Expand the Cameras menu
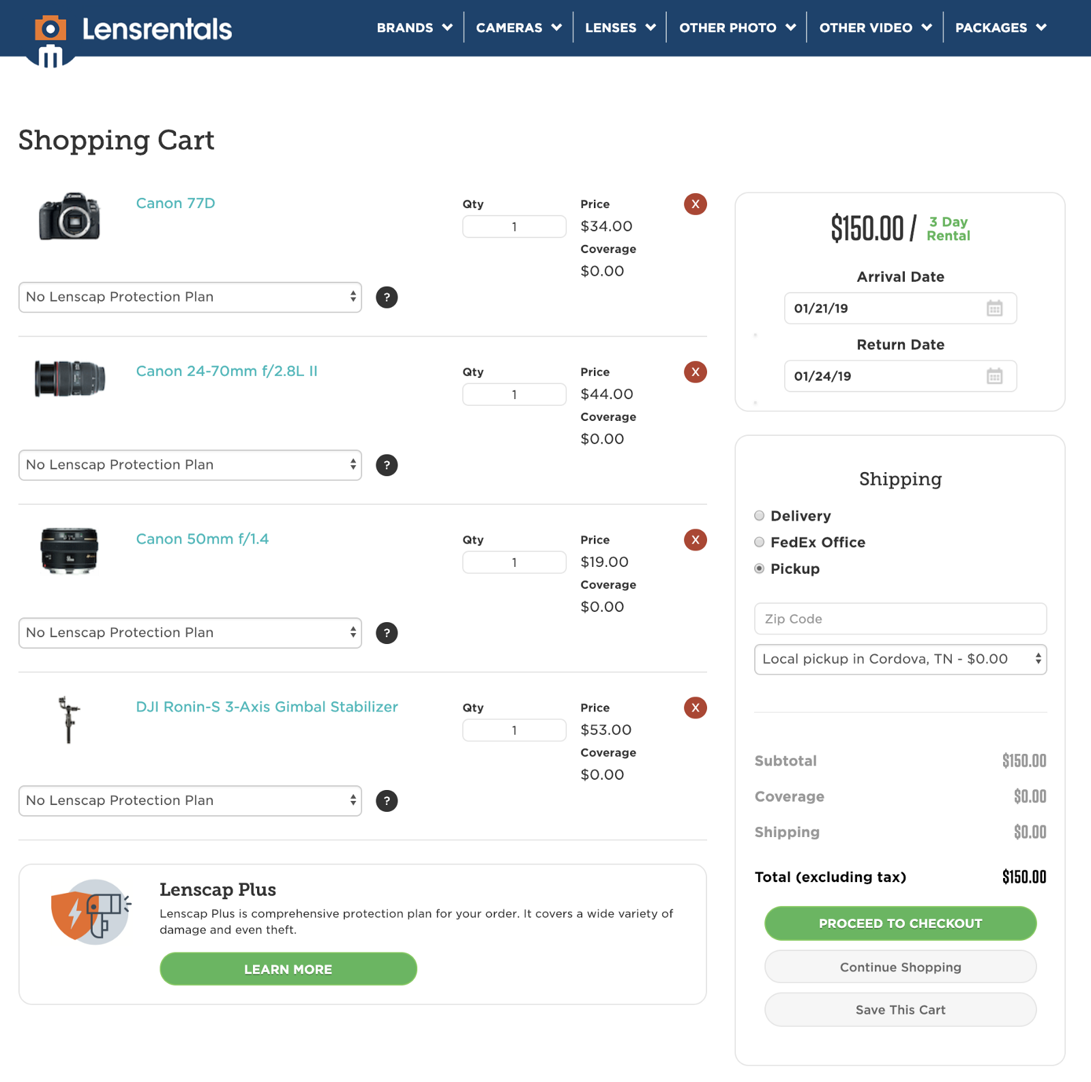 pos(519,28)
